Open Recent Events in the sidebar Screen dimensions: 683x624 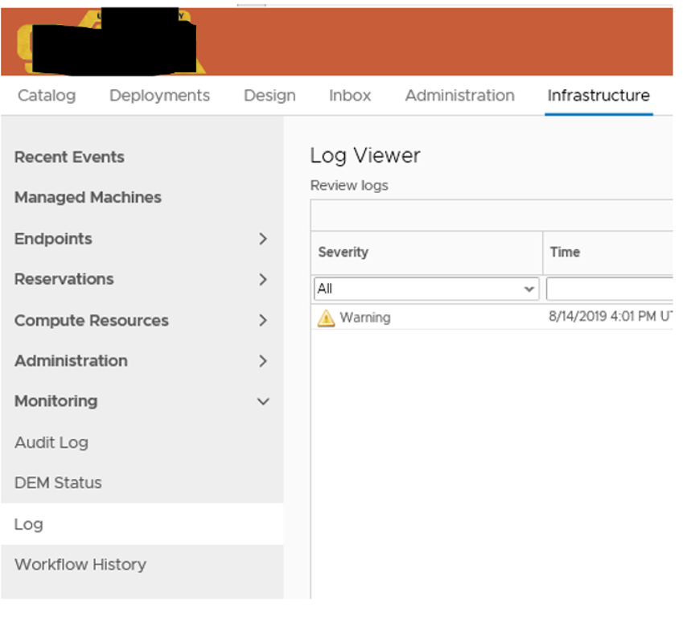tap(69, 158)
